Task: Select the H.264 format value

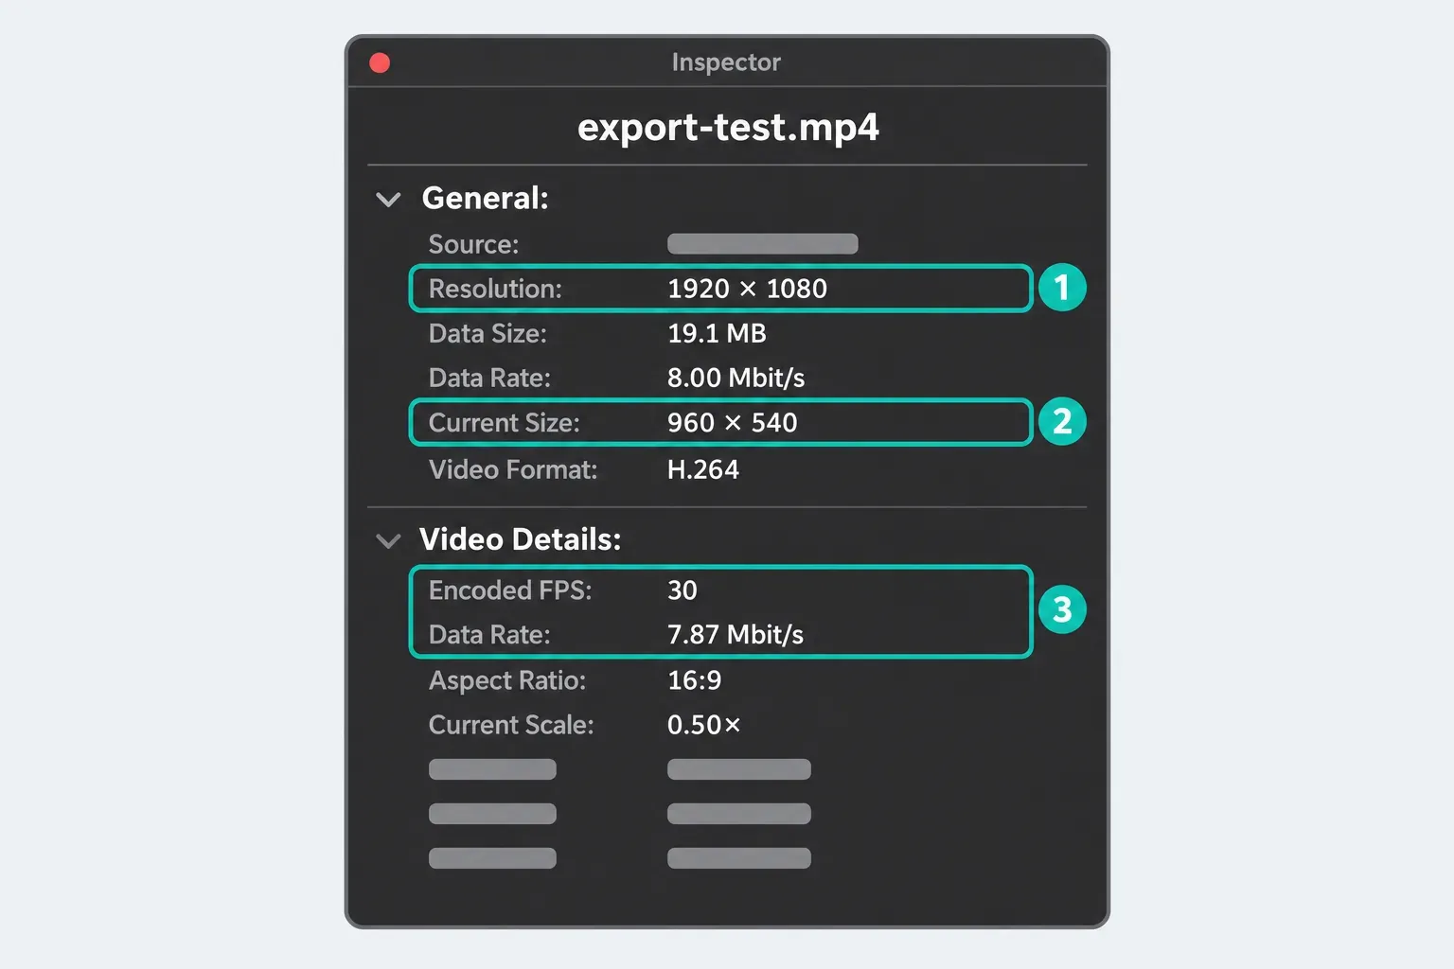Action: tap(702, 469)
